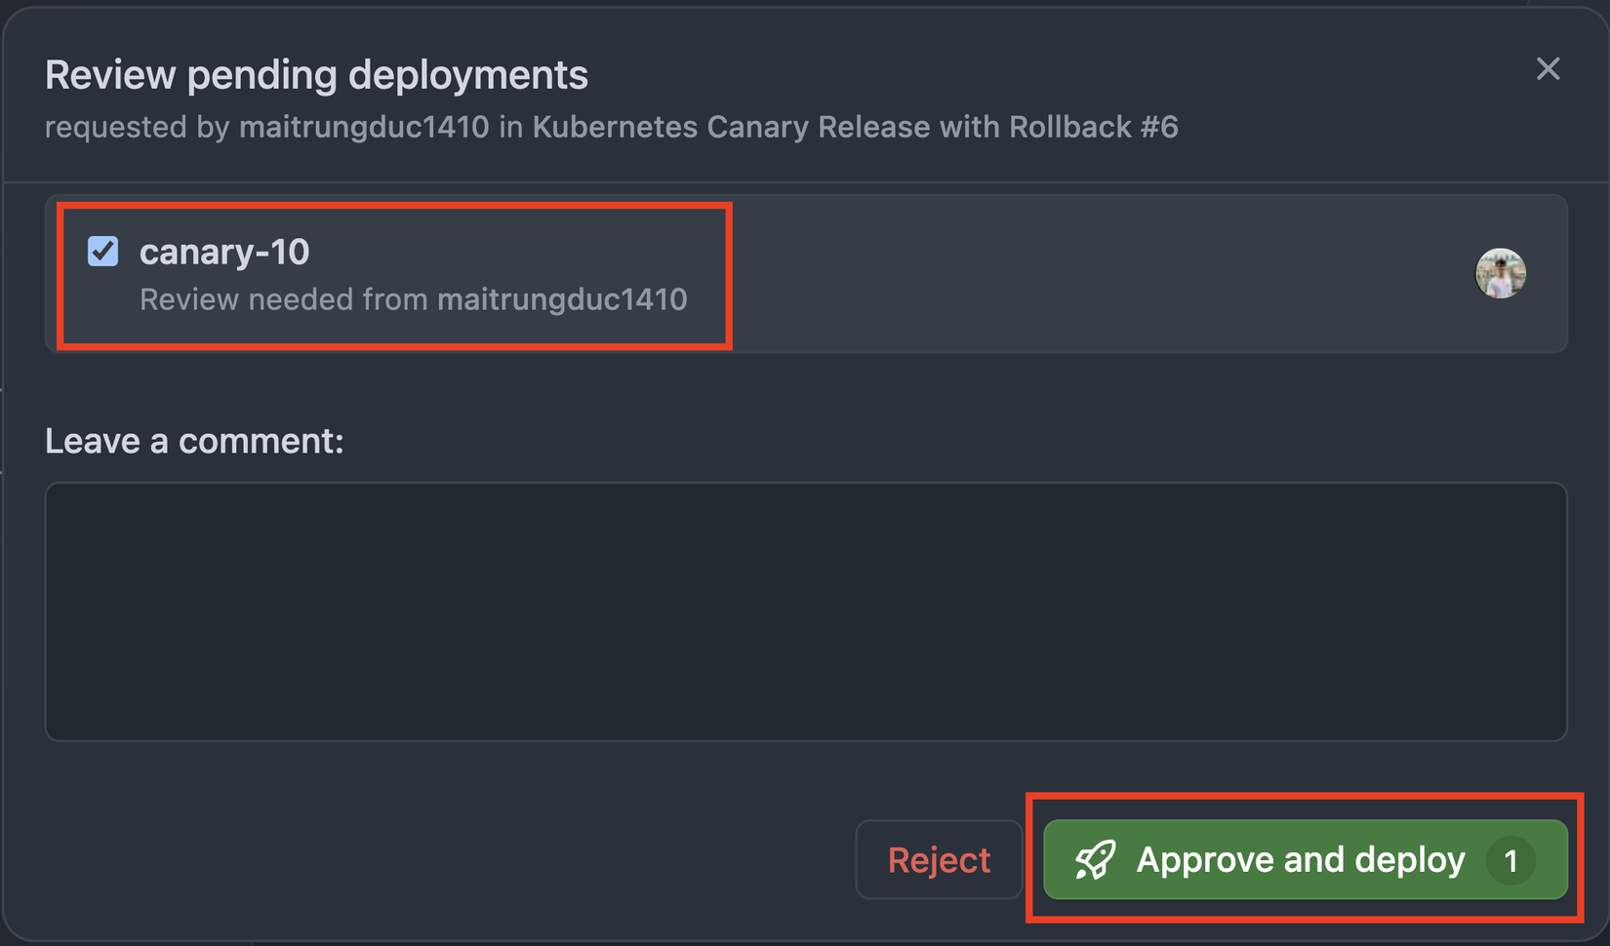
Task: Click the rocket icon on the deploy button
Action: [1095, 860]
